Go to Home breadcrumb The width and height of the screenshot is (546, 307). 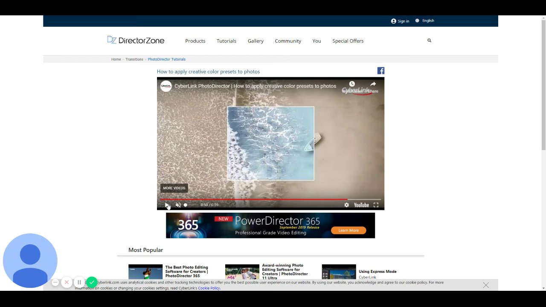pos(116,59)
